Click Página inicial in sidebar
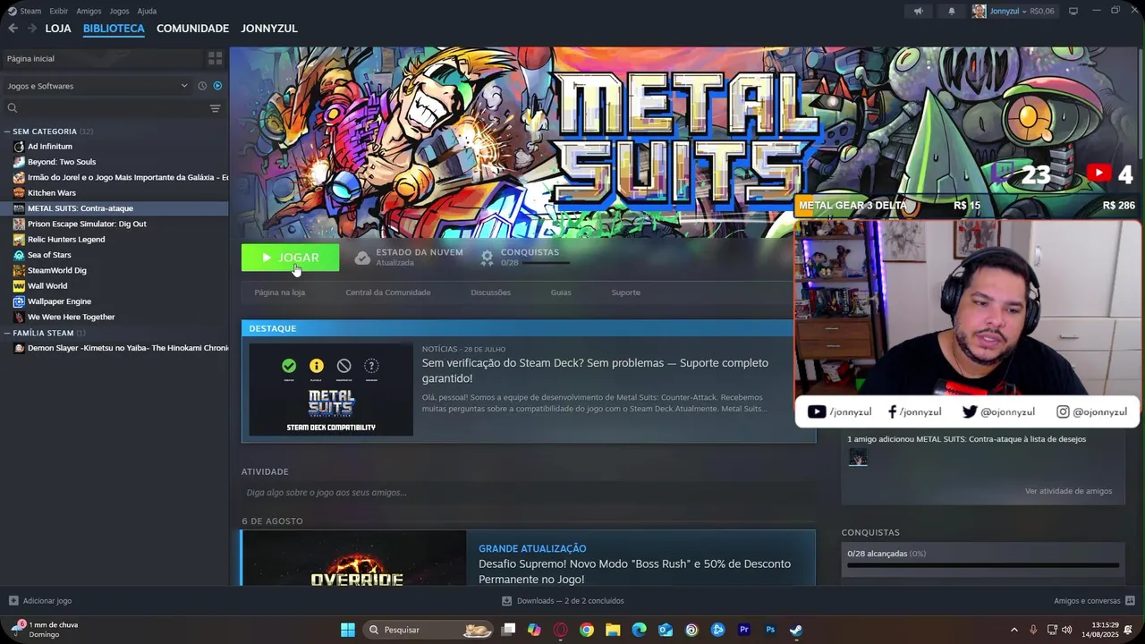This screenshot has width=1145, height=644. [x=30, y=58]
